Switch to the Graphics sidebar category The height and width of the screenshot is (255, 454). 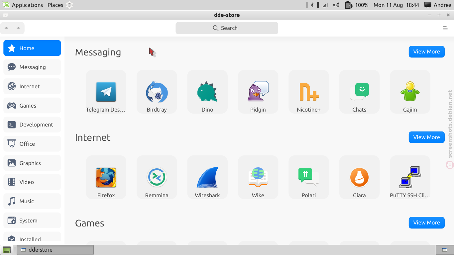tap(32, 163)
